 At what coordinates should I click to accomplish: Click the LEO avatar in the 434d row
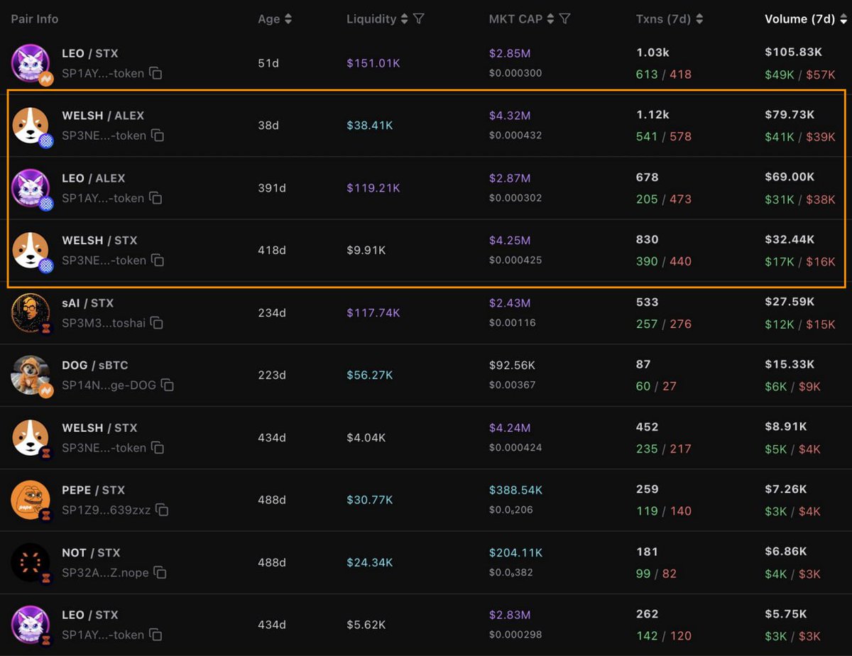point(31,625)
